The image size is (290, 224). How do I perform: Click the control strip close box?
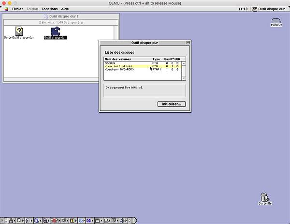click(x=2, y=221)
